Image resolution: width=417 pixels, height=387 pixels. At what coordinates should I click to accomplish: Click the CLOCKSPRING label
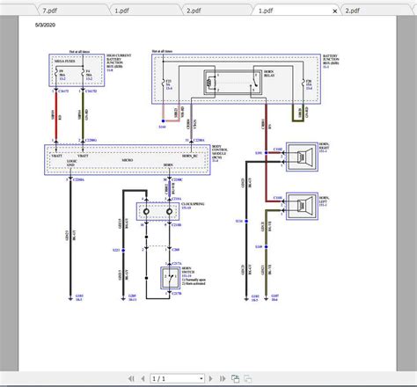(193, 204)
